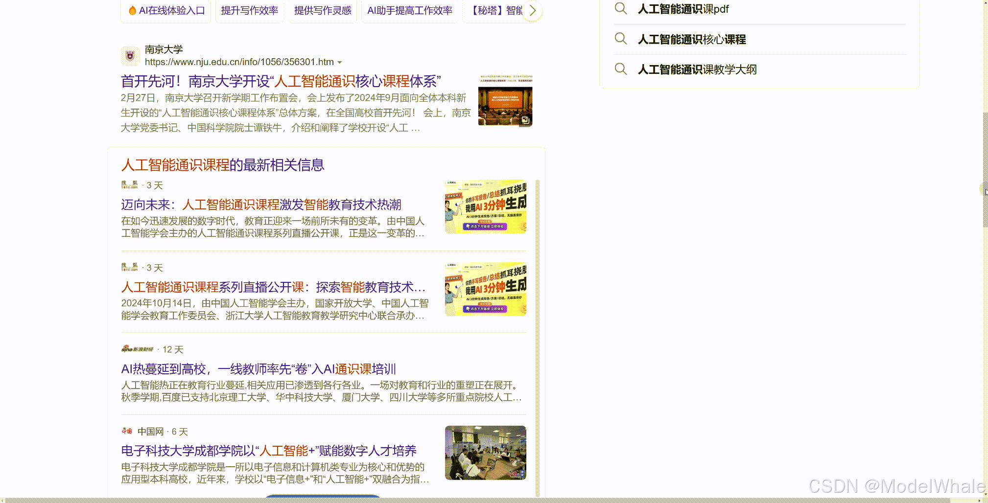The width and height of the screenshot is (988, 503).
Task: Show more chips with right arrow
Action: click(533, 10)
